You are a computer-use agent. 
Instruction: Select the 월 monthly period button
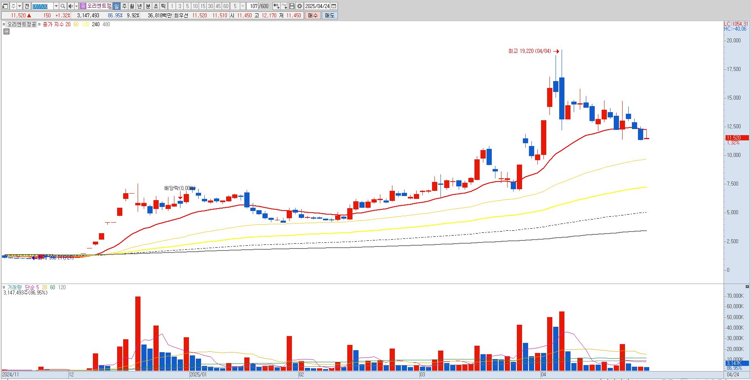pyautogui.click(x=132, y=6)
